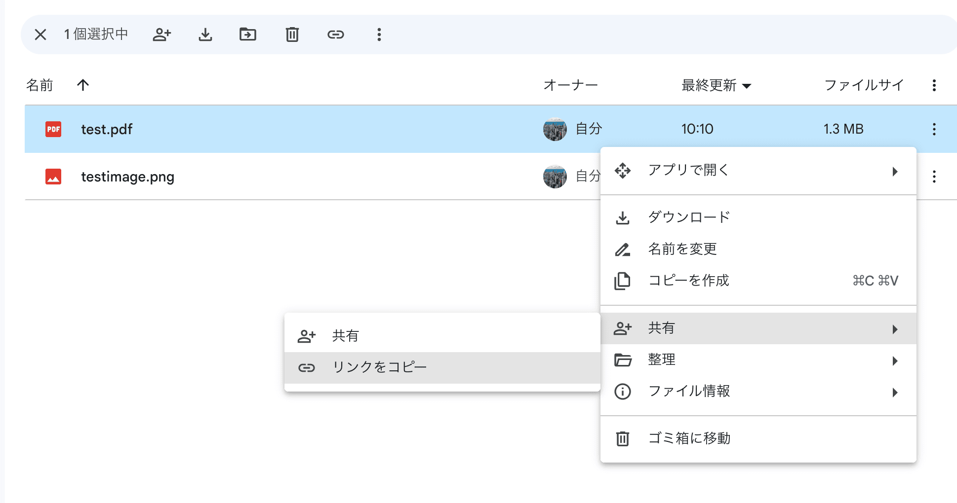
Task: Clear selection with the X button
Action: point(40,35)
